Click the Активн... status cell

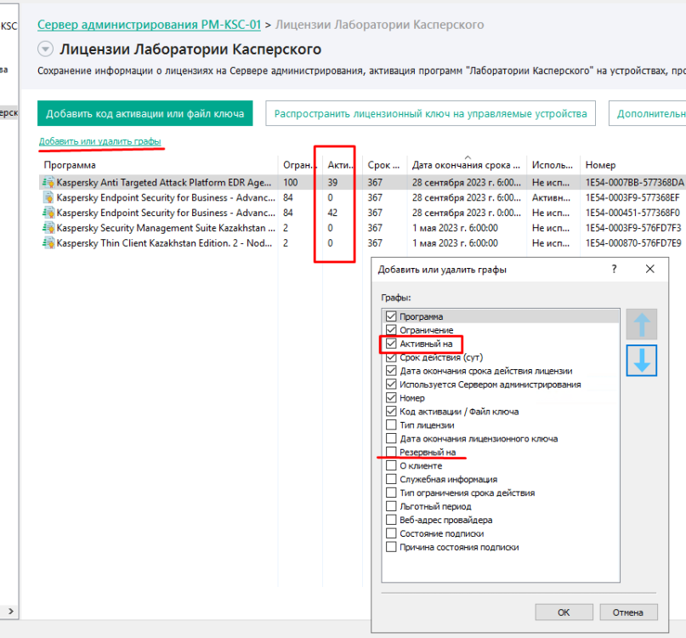click(x=551, y=197)
